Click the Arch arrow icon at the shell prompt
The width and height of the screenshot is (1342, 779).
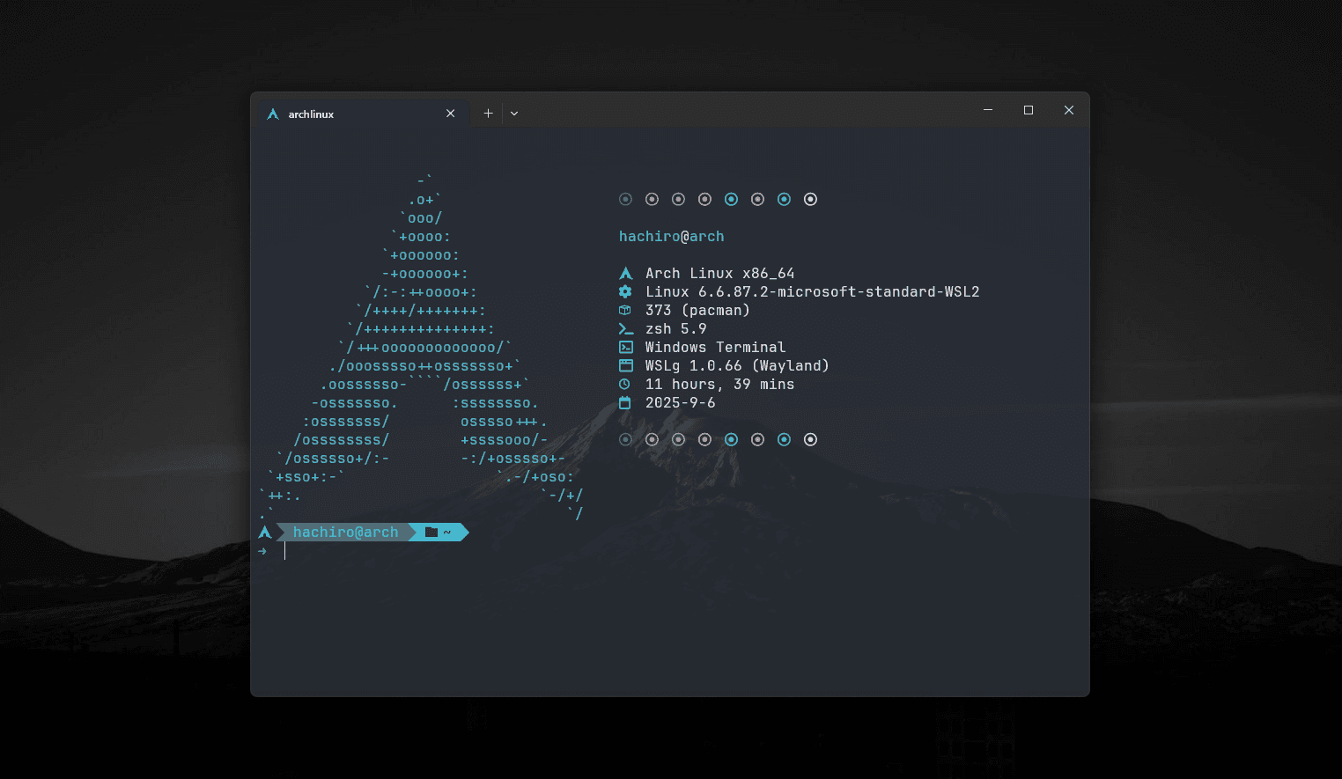pyautogui.click(x=264, y=532)
